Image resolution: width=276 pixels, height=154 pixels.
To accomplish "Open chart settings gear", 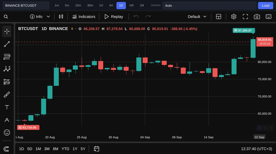I will pyautogui.click(x=233, y=17).
